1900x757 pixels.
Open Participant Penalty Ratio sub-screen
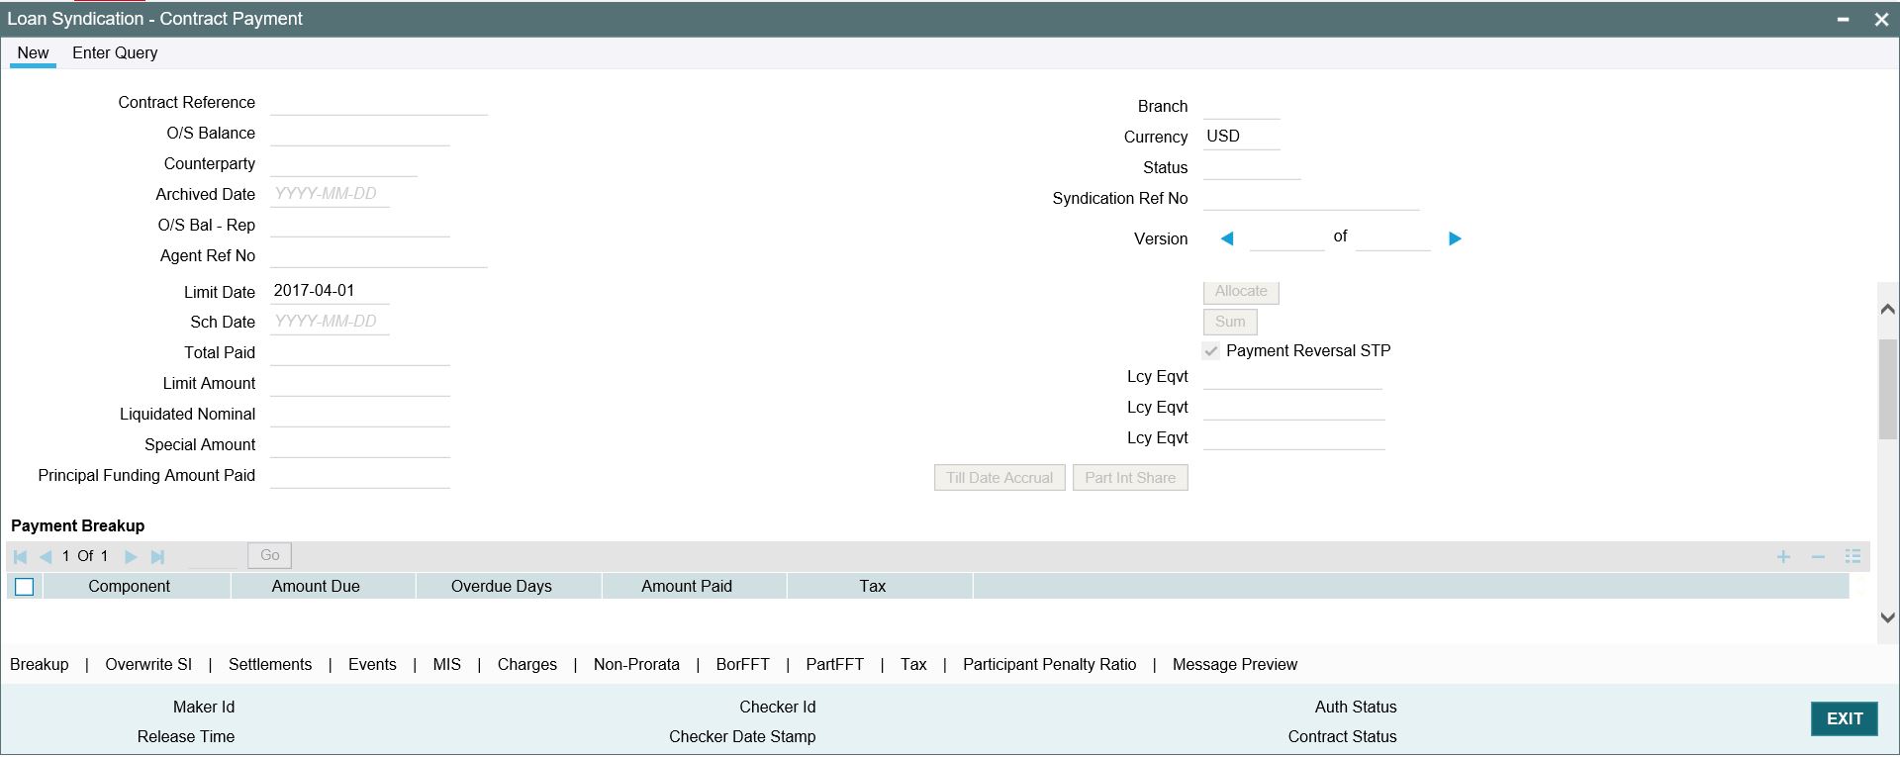click(1049, 665)
